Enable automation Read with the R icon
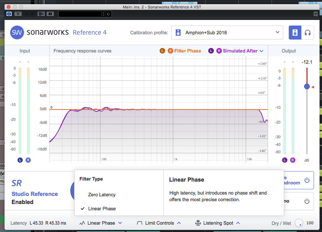322x232 pixels. (x=26, y=14)
